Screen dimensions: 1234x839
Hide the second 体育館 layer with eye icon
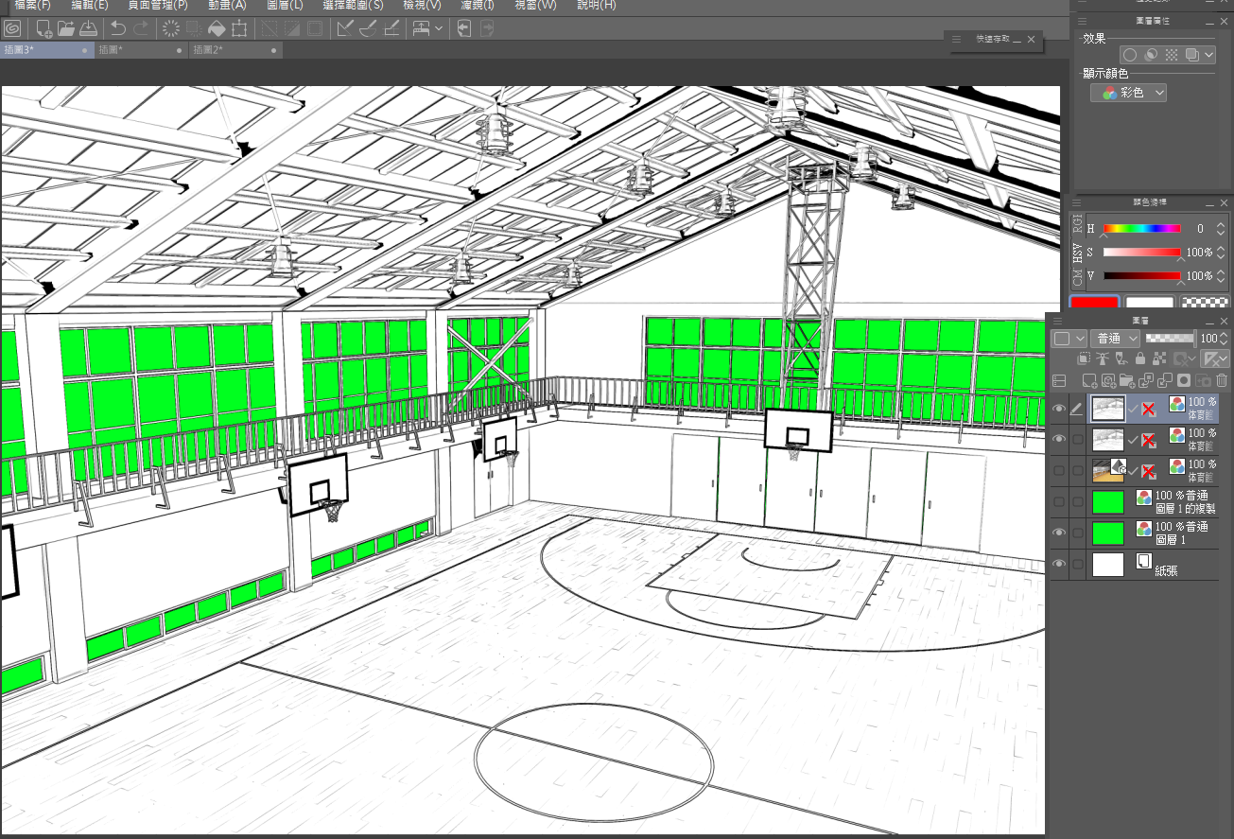tap(1059, 439)
